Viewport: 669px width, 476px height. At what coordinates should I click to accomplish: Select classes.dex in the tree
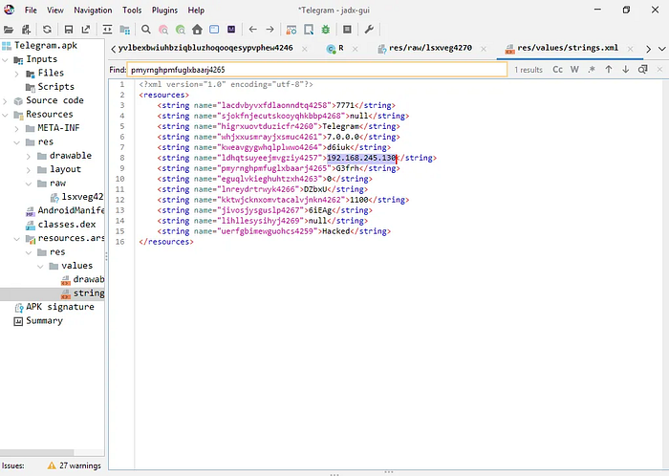tap(67, 225)
